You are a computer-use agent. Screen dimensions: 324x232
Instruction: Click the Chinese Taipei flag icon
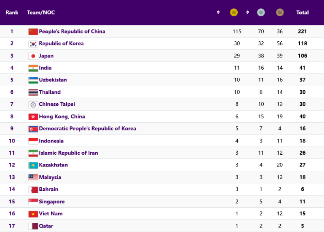(x=33, y=104)
